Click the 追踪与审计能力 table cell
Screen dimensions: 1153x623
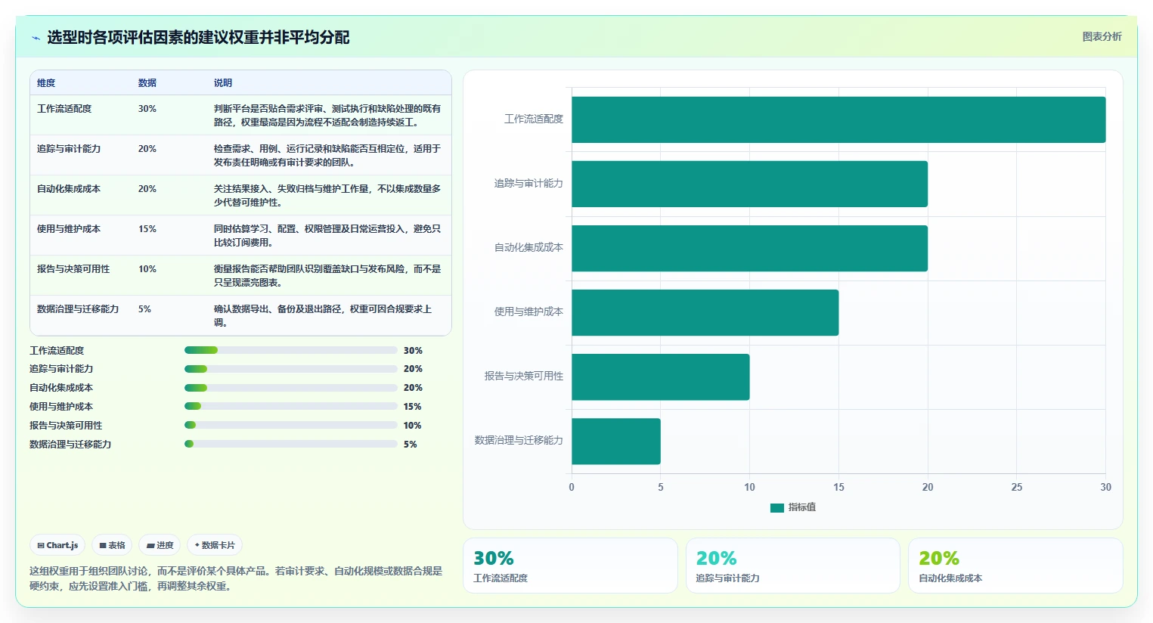69,149
